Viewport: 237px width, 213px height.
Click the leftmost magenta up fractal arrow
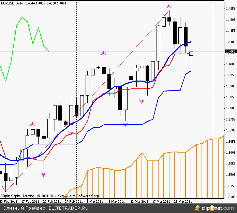click(33, 124)
